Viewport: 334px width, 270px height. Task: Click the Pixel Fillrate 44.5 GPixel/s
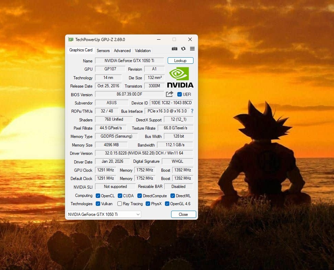[111, 128]
